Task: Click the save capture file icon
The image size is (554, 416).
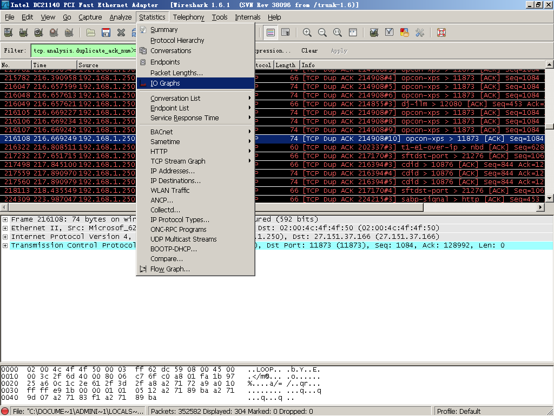Action: [x=106, y=32]
